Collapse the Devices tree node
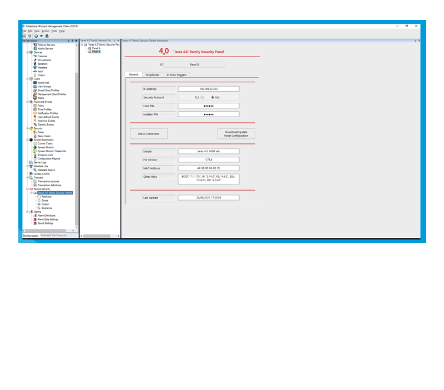Viewport: 444px width, 390px height. tap(27, 52)
